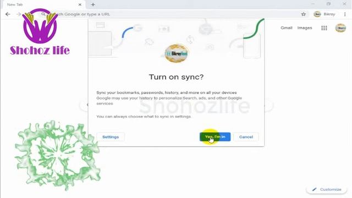The image size is (352, 198).
Task: Click the "You can always choose what to sync" text
Action: [144, 117]
